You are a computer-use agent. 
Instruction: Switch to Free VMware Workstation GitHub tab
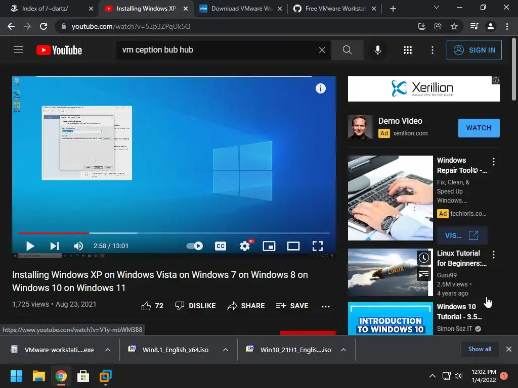point(335,9)
